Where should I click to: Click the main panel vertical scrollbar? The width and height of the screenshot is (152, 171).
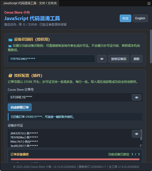(x=151, y=46)
